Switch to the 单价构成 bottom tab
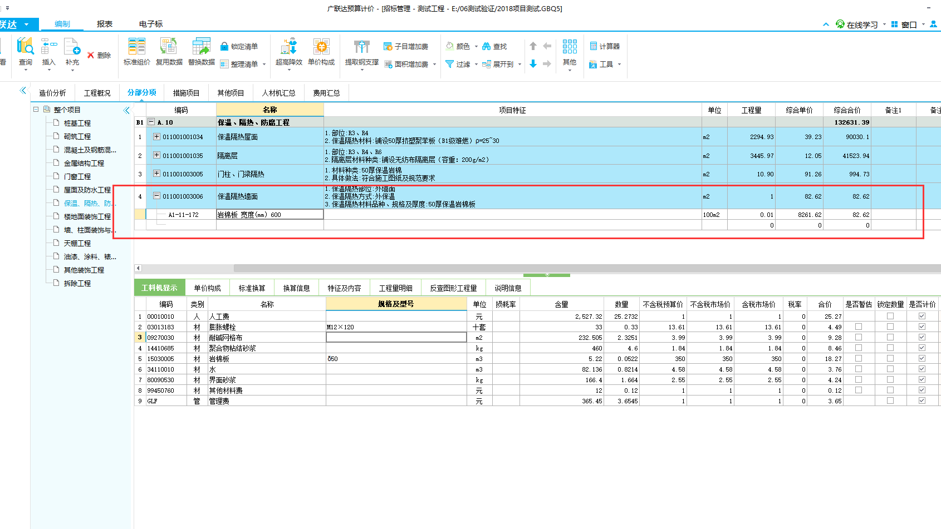Screen dimensions: 941x529 pos(207,288)
